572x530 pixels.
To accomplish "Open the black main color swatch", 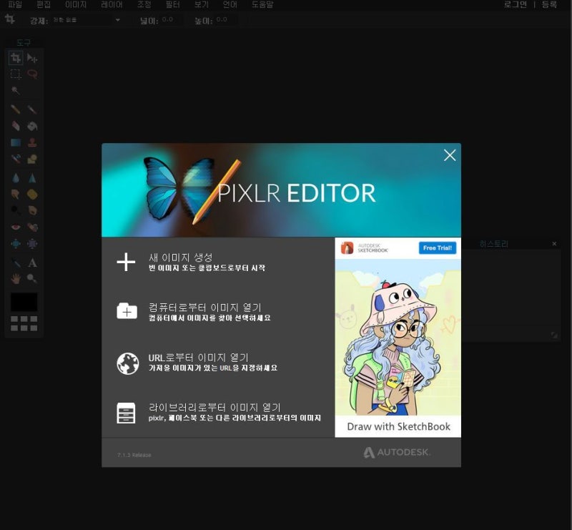I will pyautogui.click(x=24, y=302).
